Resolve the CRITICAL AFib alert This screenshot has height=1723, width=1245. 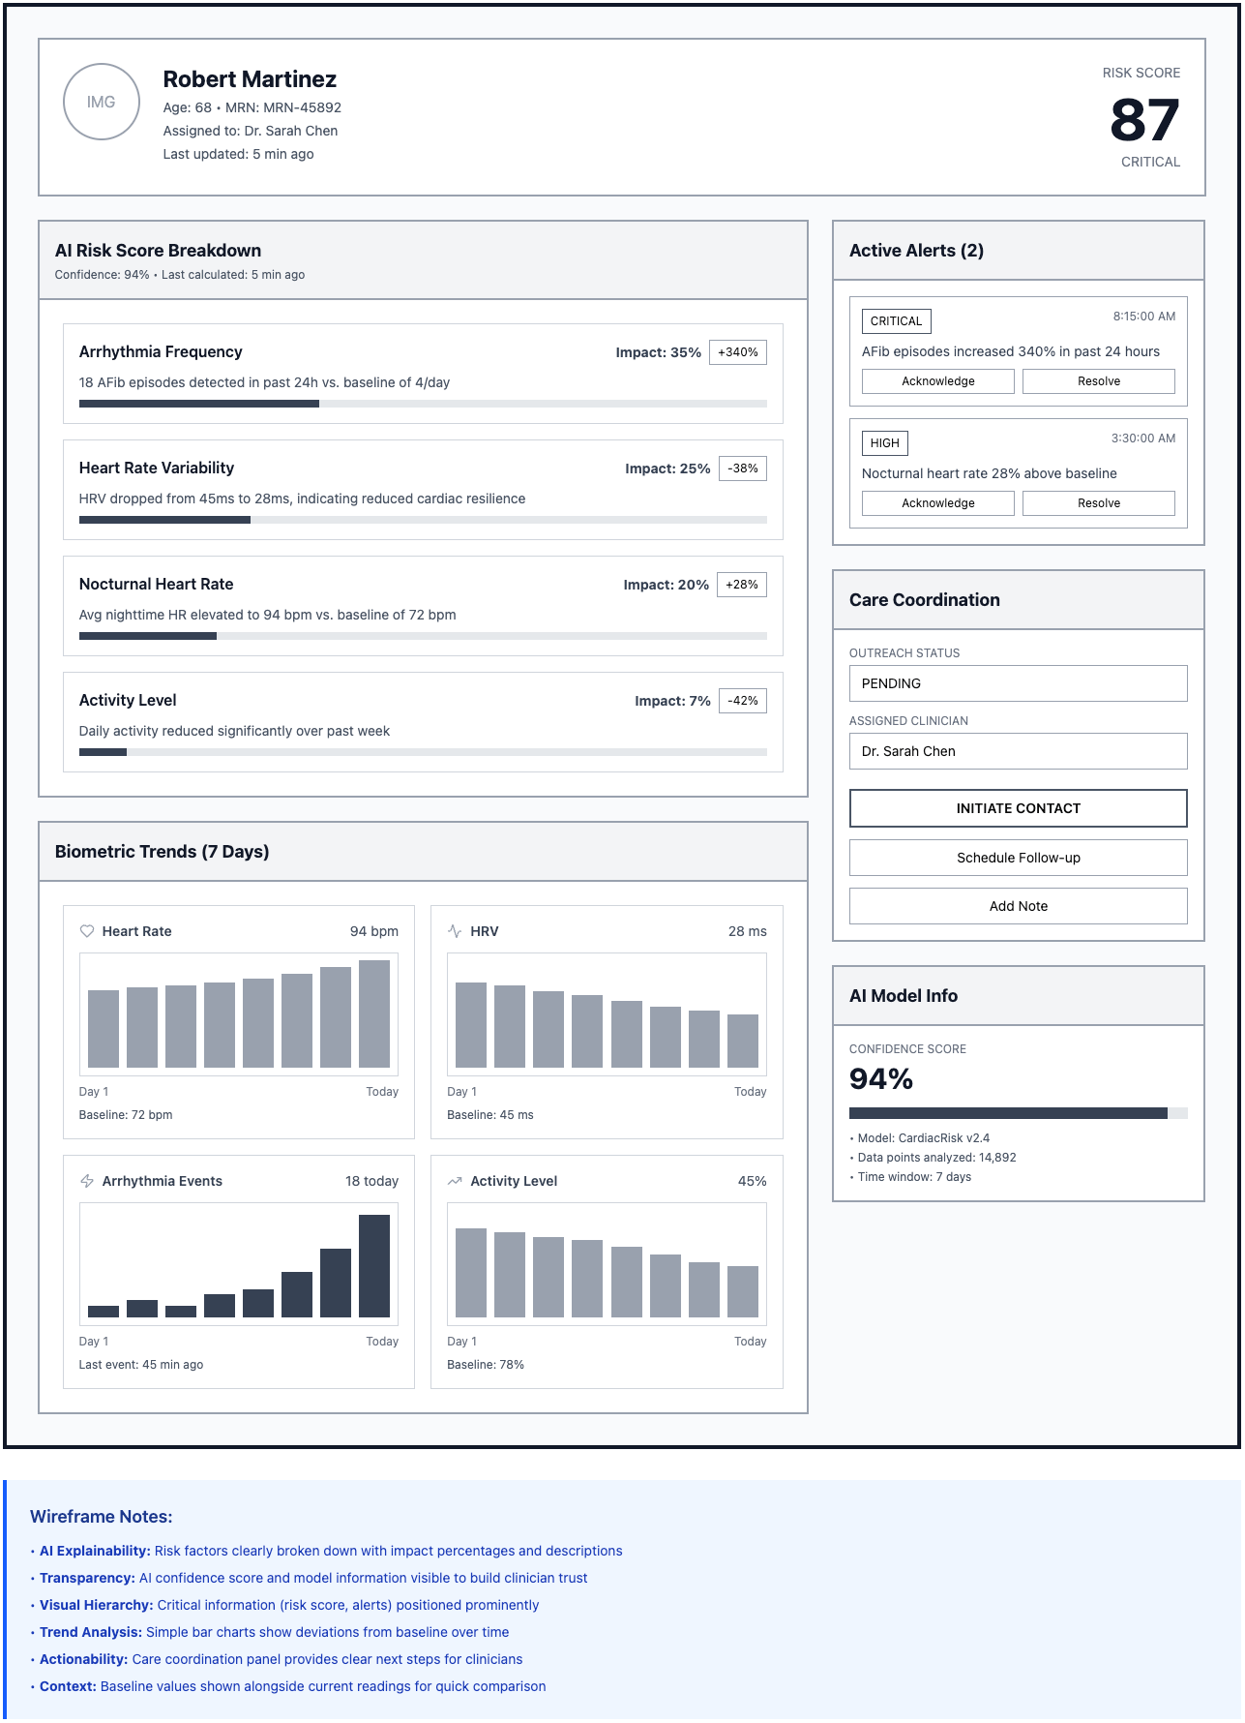(1098, 381)
